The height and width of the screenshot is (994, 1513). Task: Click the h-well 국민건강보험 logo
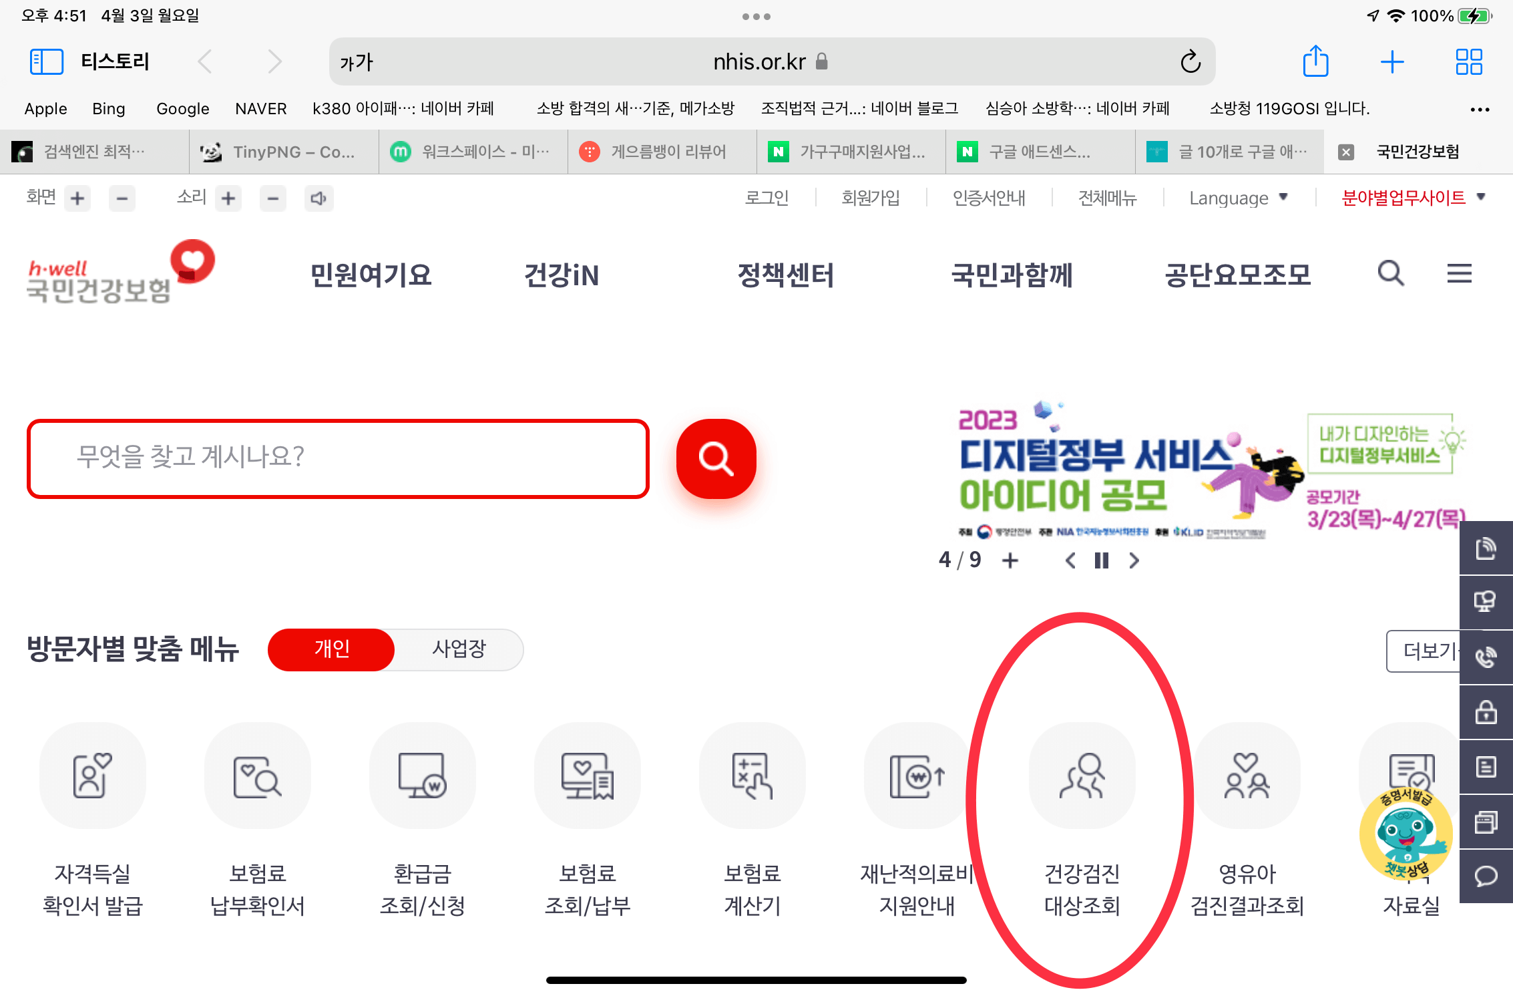(x=121, y=273)
